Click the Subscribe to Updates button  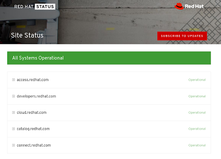(182, 36)
